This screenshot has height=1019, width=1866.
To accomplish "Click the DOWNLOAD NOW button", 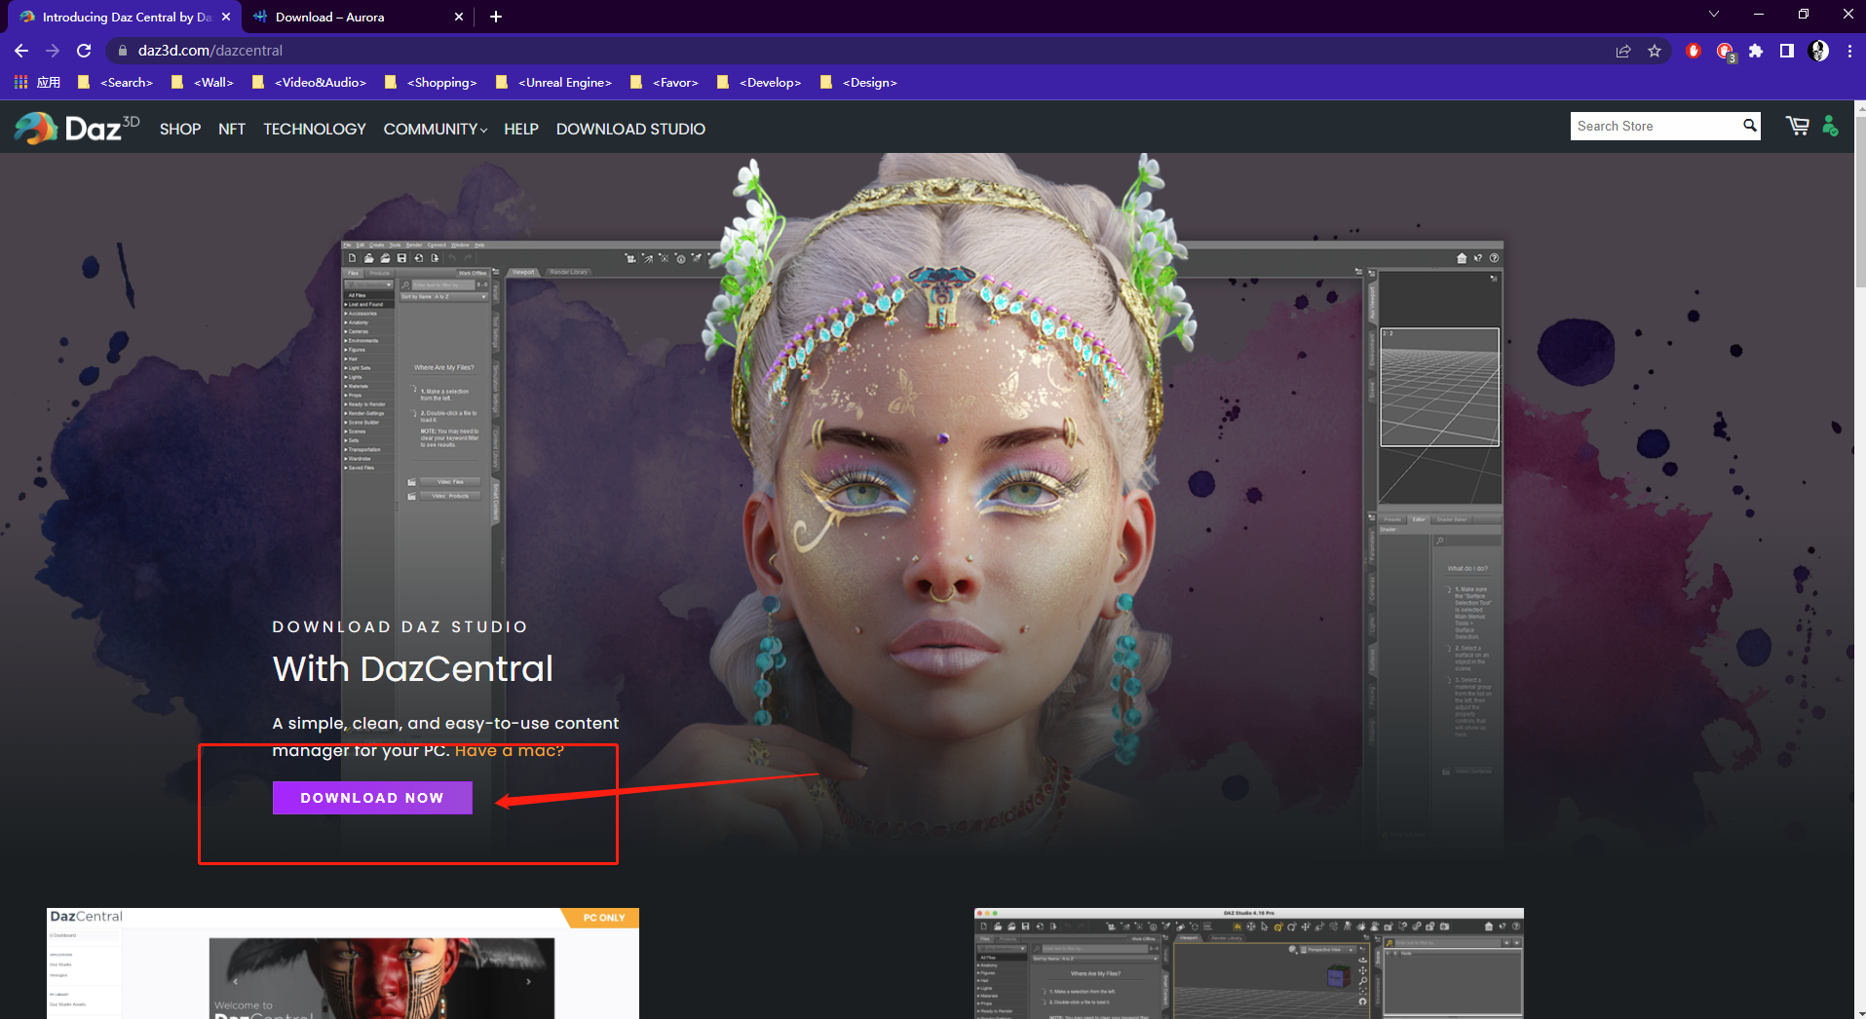I will tap(371, 797).
